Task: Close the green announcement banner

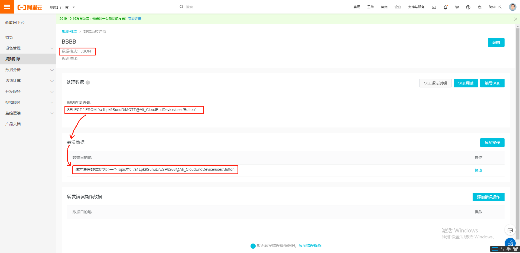Action: point(515,19)
